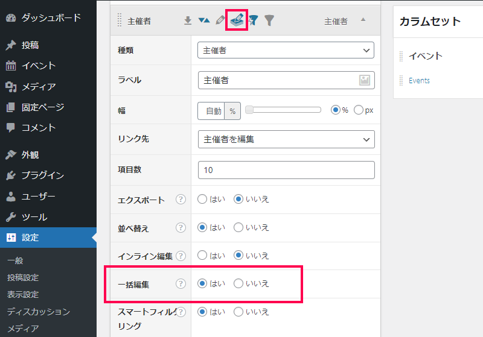
Task: Collapse the 主催者 column with up arrow
Action: tap(363, 20)
